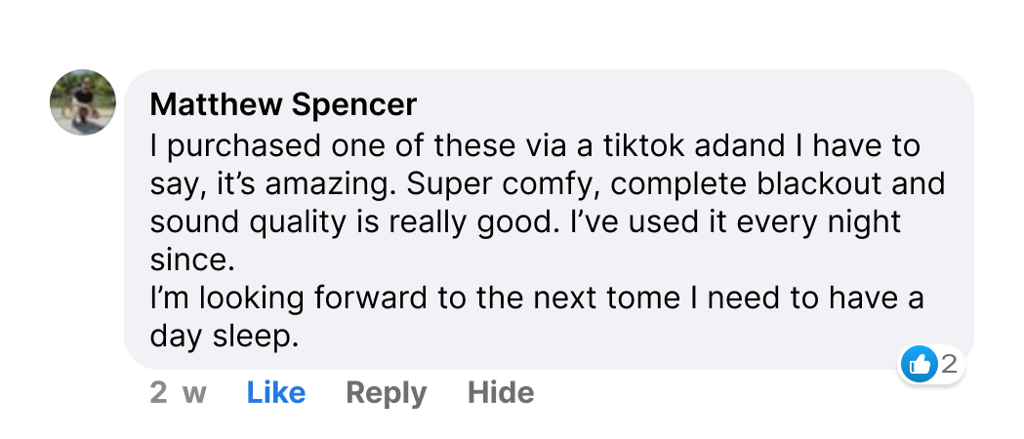Click the "2 w" comment timestamp
This screenshot has height=439, width=1024.
(x=178, y=393)
